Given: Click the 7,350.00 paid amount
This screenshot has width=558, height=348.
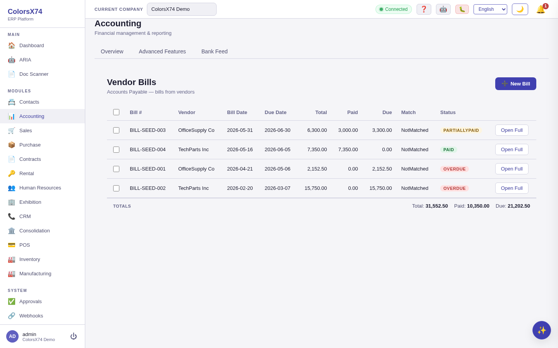Looking at the screenshot, I should 348,150.
